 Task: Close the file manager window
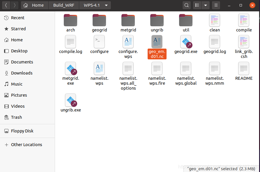252,5
